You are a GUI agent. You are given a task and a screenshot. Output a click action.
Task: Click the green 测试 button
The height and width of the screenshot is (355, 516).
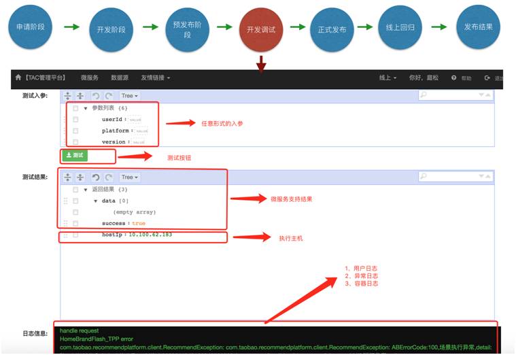(75, 156)
